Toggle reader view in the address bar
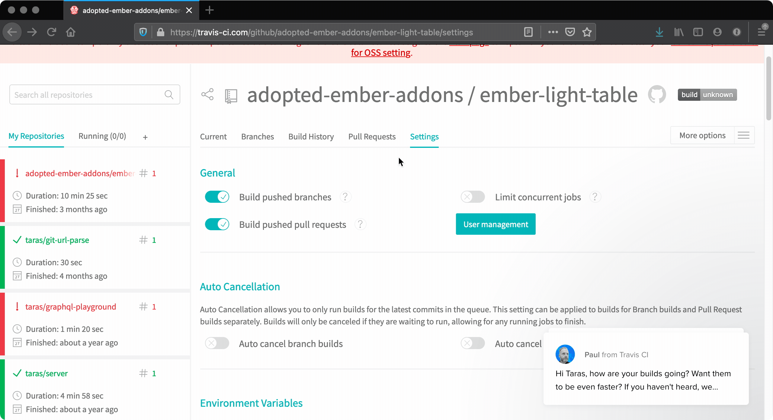This screenshot has width=773, height=420. [528, 32]
